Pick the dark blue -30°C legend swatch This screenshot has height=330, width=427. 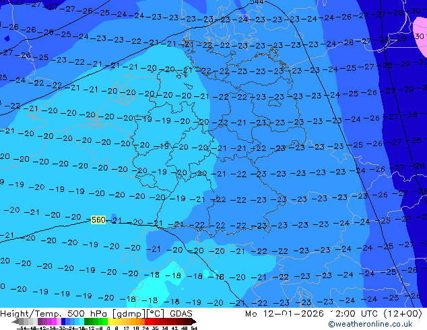63,321
